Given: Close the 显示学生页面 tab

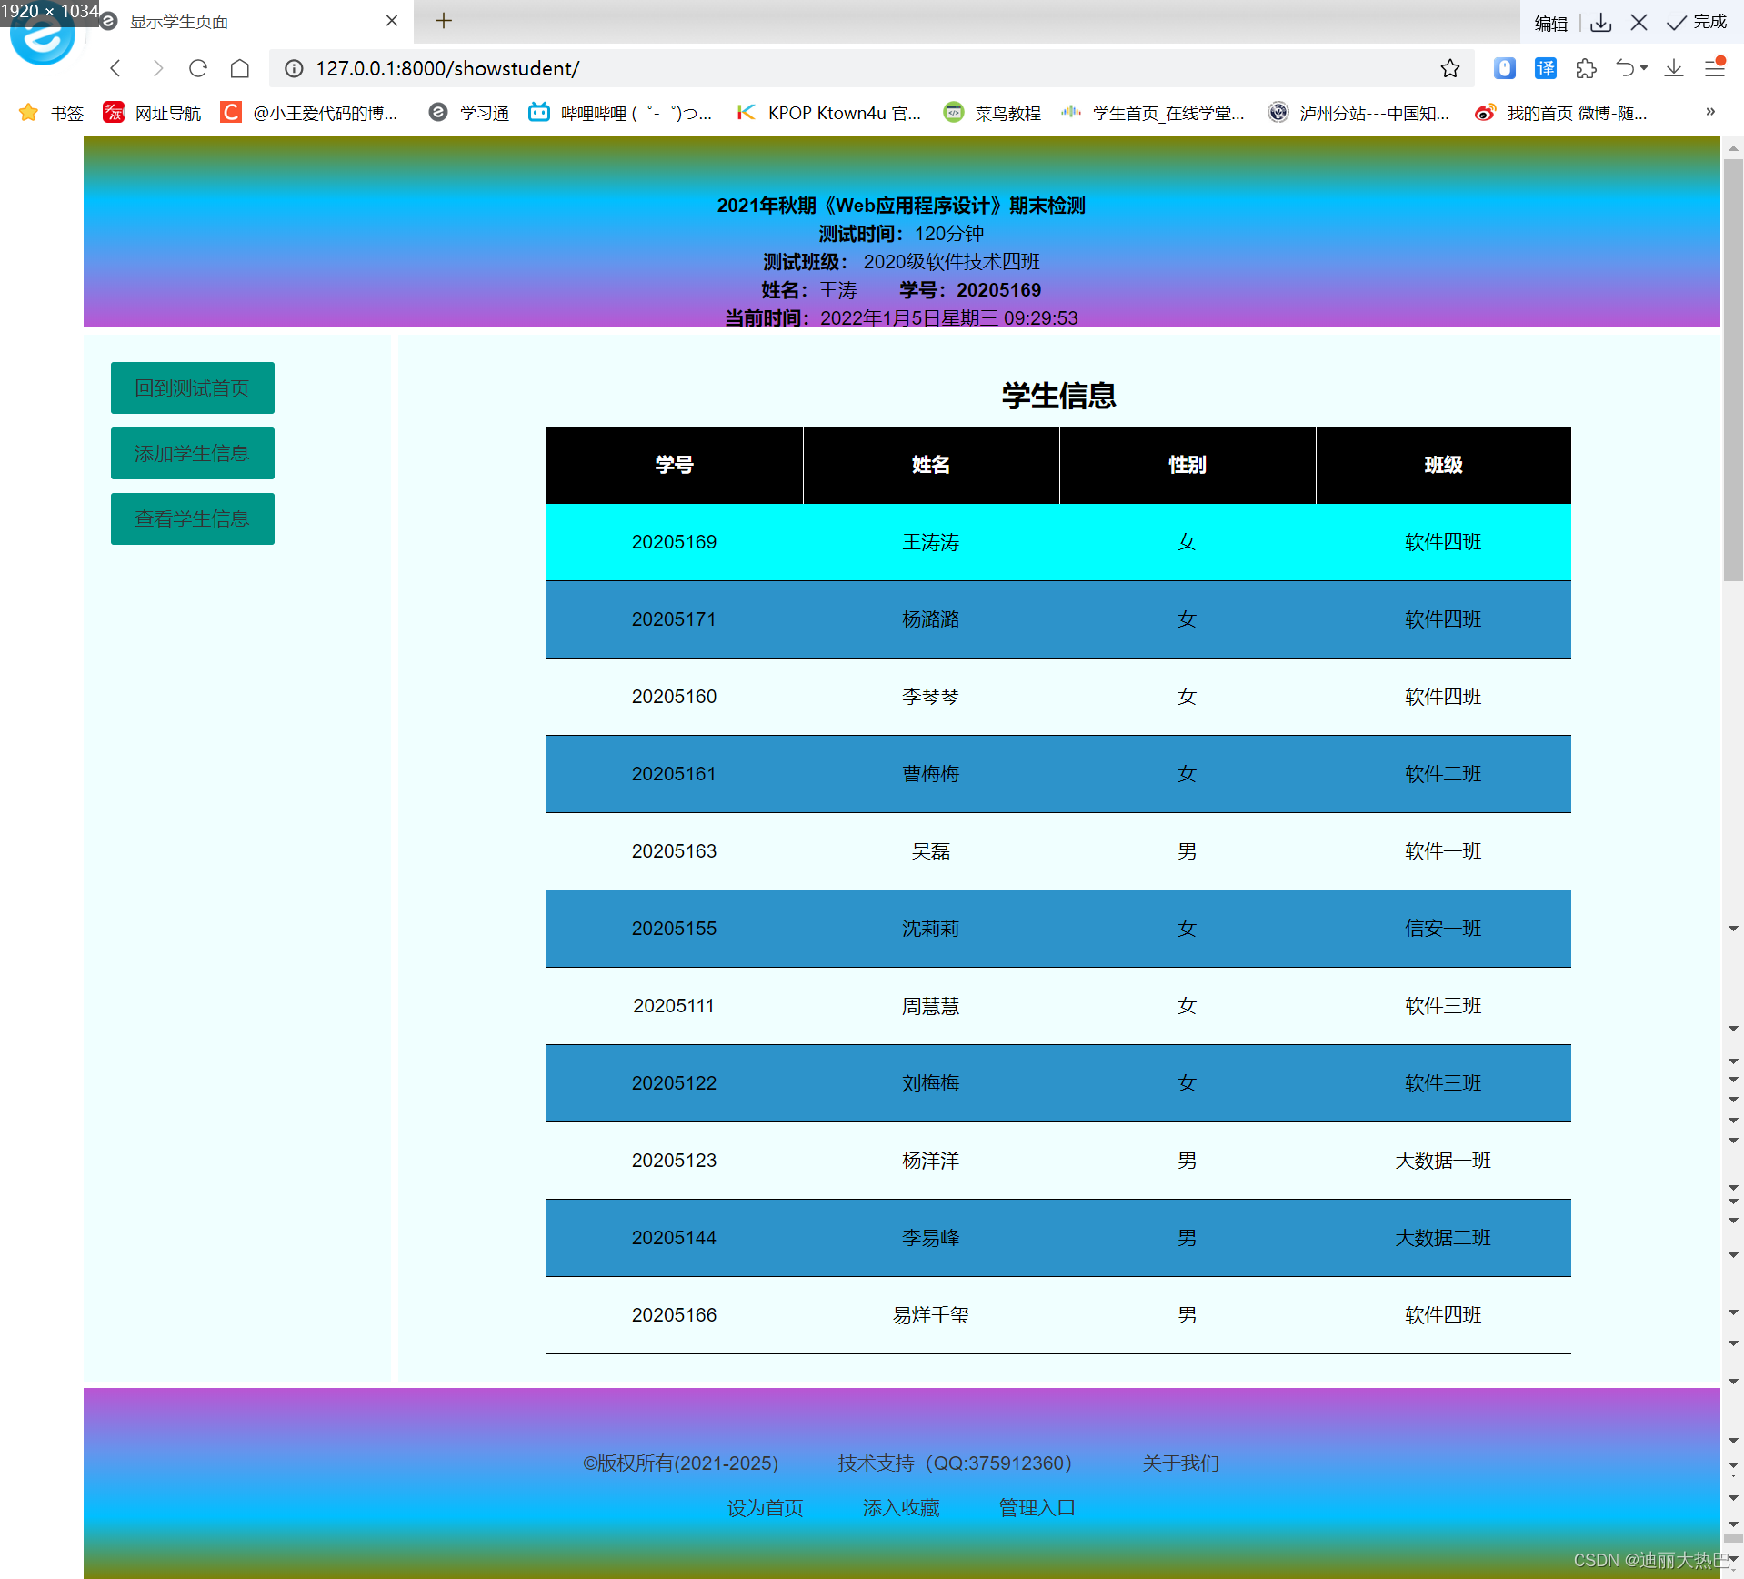Looking at the screenshot, I should pyautogui.click(x=392, y=21).
